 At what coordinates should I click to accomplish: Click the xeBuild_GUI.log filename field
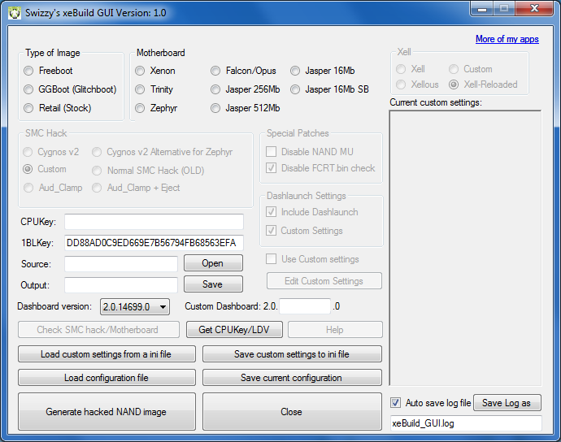466,423
